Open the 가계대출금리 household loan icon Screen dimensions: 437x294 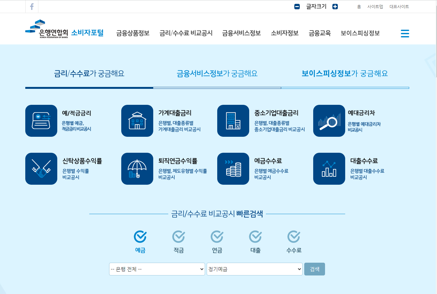(137, 121)
